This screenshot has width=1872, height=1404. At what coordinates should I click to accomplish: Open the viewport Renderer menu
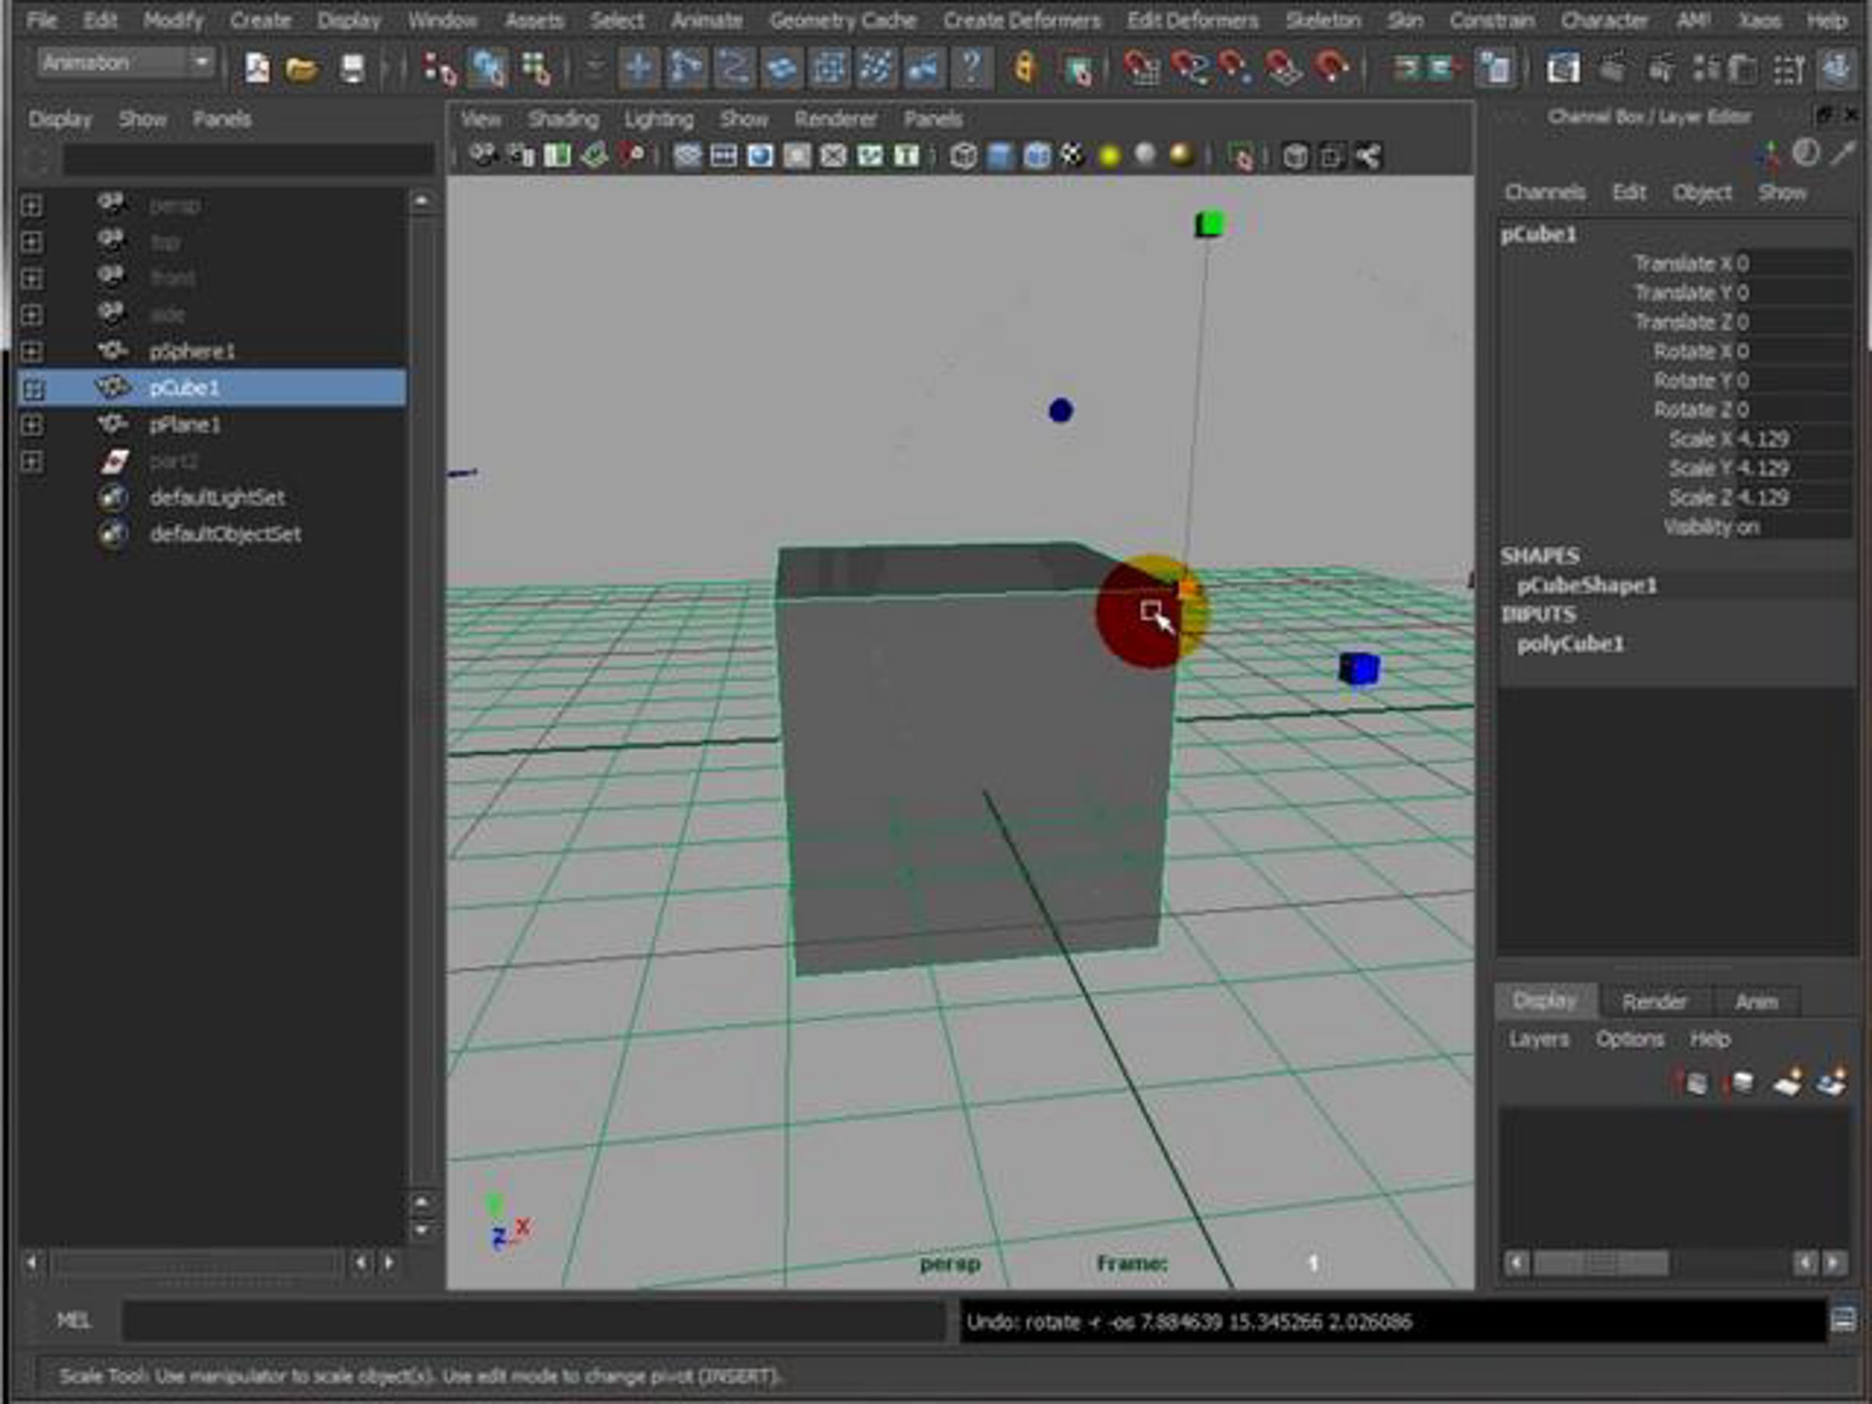coord(835,119)
